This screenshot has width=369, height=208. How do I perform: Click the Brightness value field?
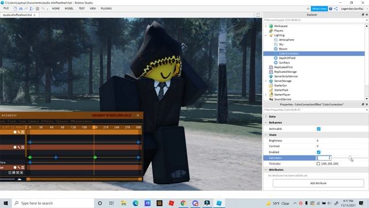tap(342, 140)
